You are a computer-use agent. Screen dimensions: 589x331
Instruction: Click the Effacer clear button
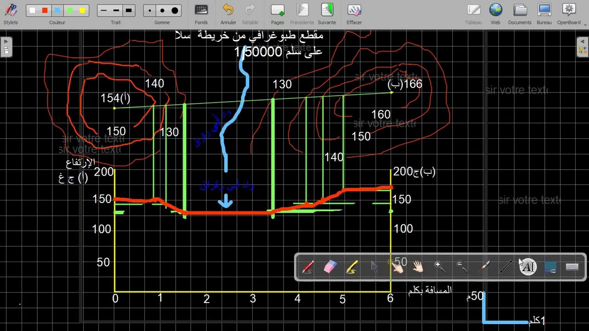[354, 14]
